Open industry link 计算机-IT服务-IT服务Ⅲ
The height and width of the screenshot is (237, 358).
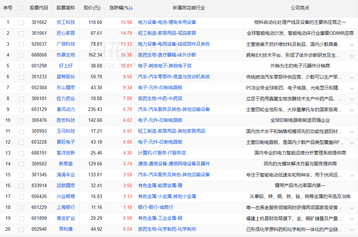tap(162, 153)
